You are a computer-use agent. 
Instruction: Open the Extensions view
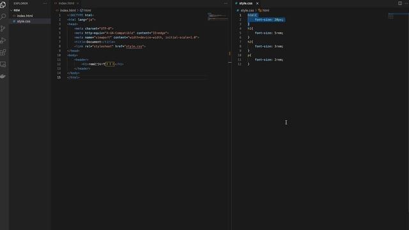3,52
